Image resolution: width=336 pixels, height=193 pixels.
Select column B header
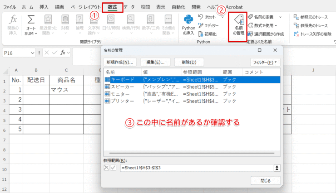coord(36,70)
